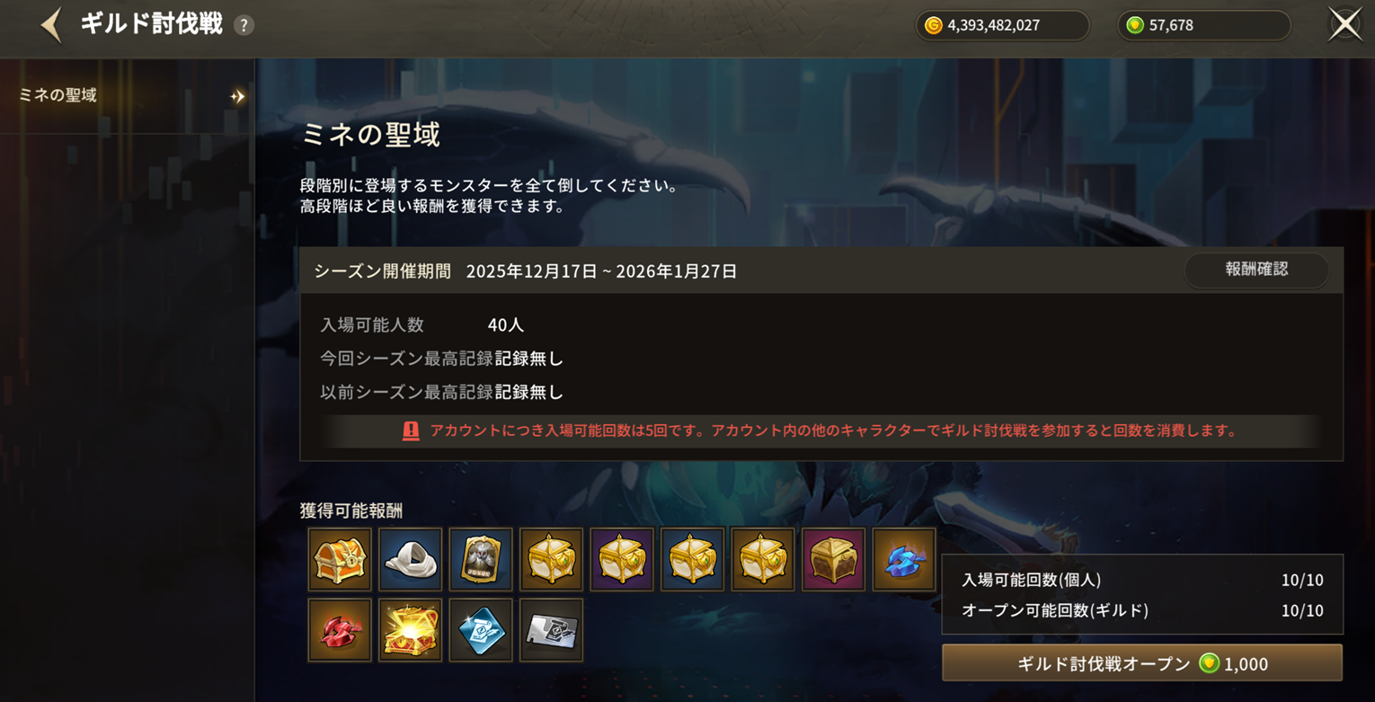This screenshot has height=702, width=1375.
Task: Select the purple-background golden box reward
Action: 622,559
